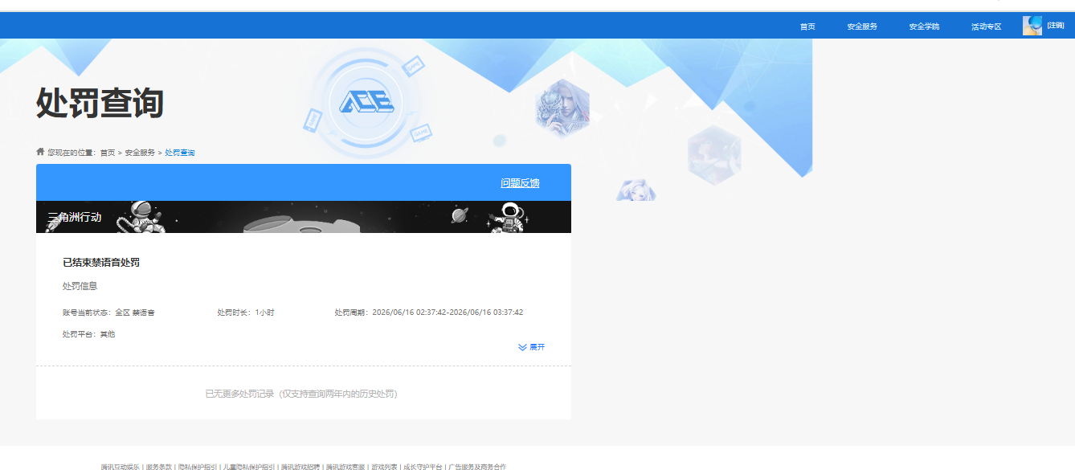Select the 处罚周期 date range text
The height and width of the screenshot is (470, 1075).
point(429,313)
